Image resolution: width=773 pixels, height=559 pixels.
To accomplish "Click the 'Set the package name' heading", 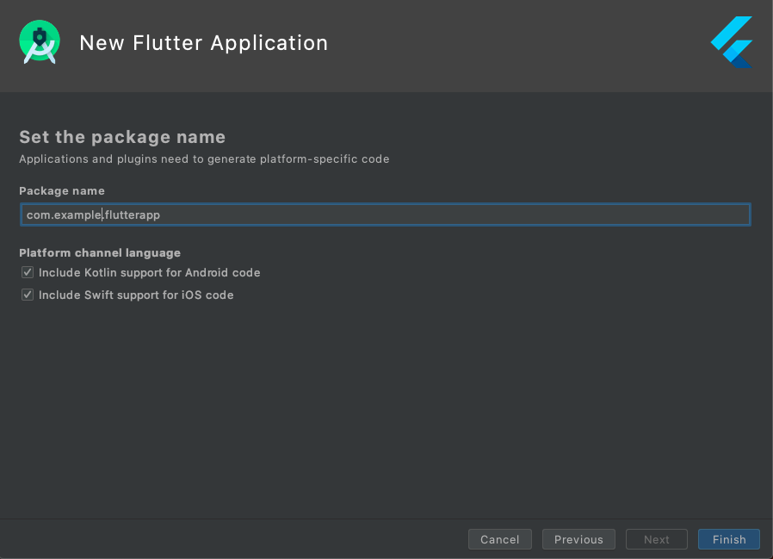I will tap(122, 137).
